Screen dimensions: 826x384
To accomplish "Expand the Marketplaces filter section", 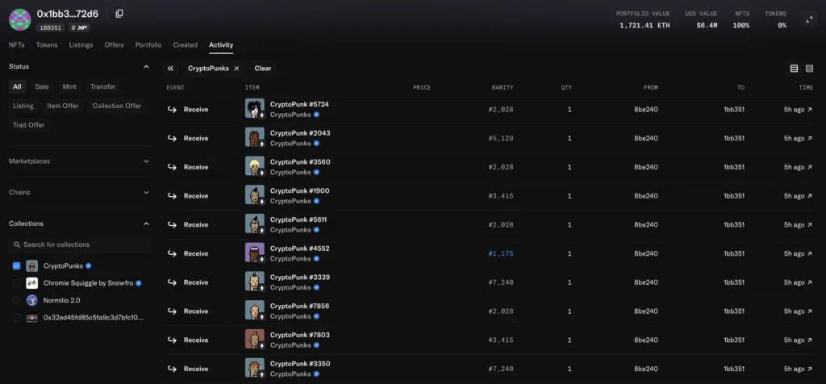I will pos(146,161).
